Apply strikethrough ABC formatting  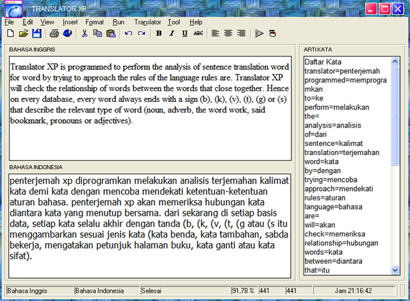click(x=198, y=33)
